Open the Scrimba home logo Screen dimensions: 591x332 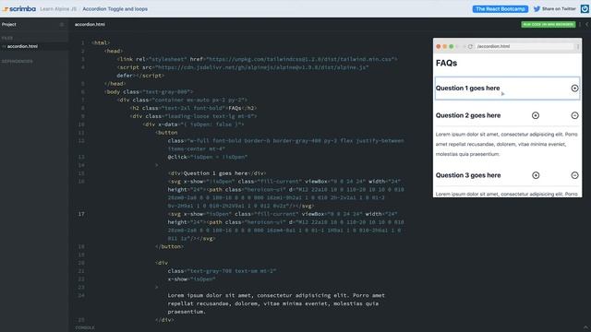(x=18, y=8)
